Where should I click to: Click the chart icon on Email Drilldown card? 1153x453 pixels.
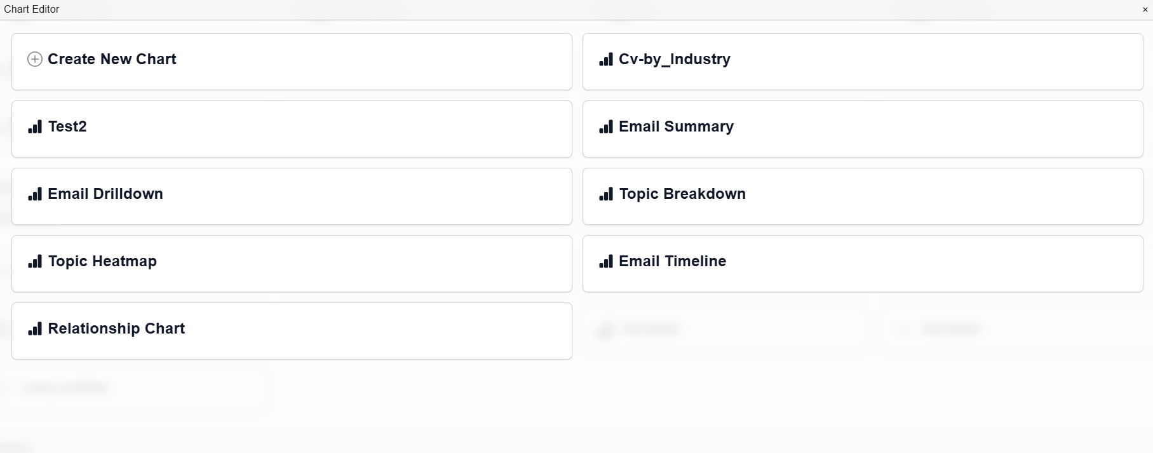(x=36, y=194)
